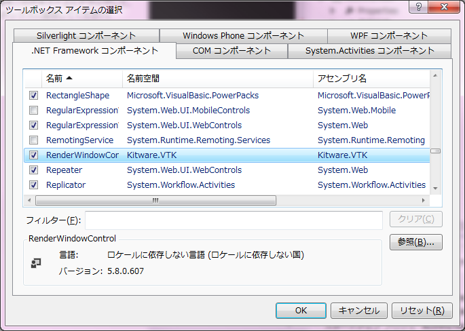Click the version value 5.8.0.607
This screenshot has width=465, height=331.
(x=126, y=271)
